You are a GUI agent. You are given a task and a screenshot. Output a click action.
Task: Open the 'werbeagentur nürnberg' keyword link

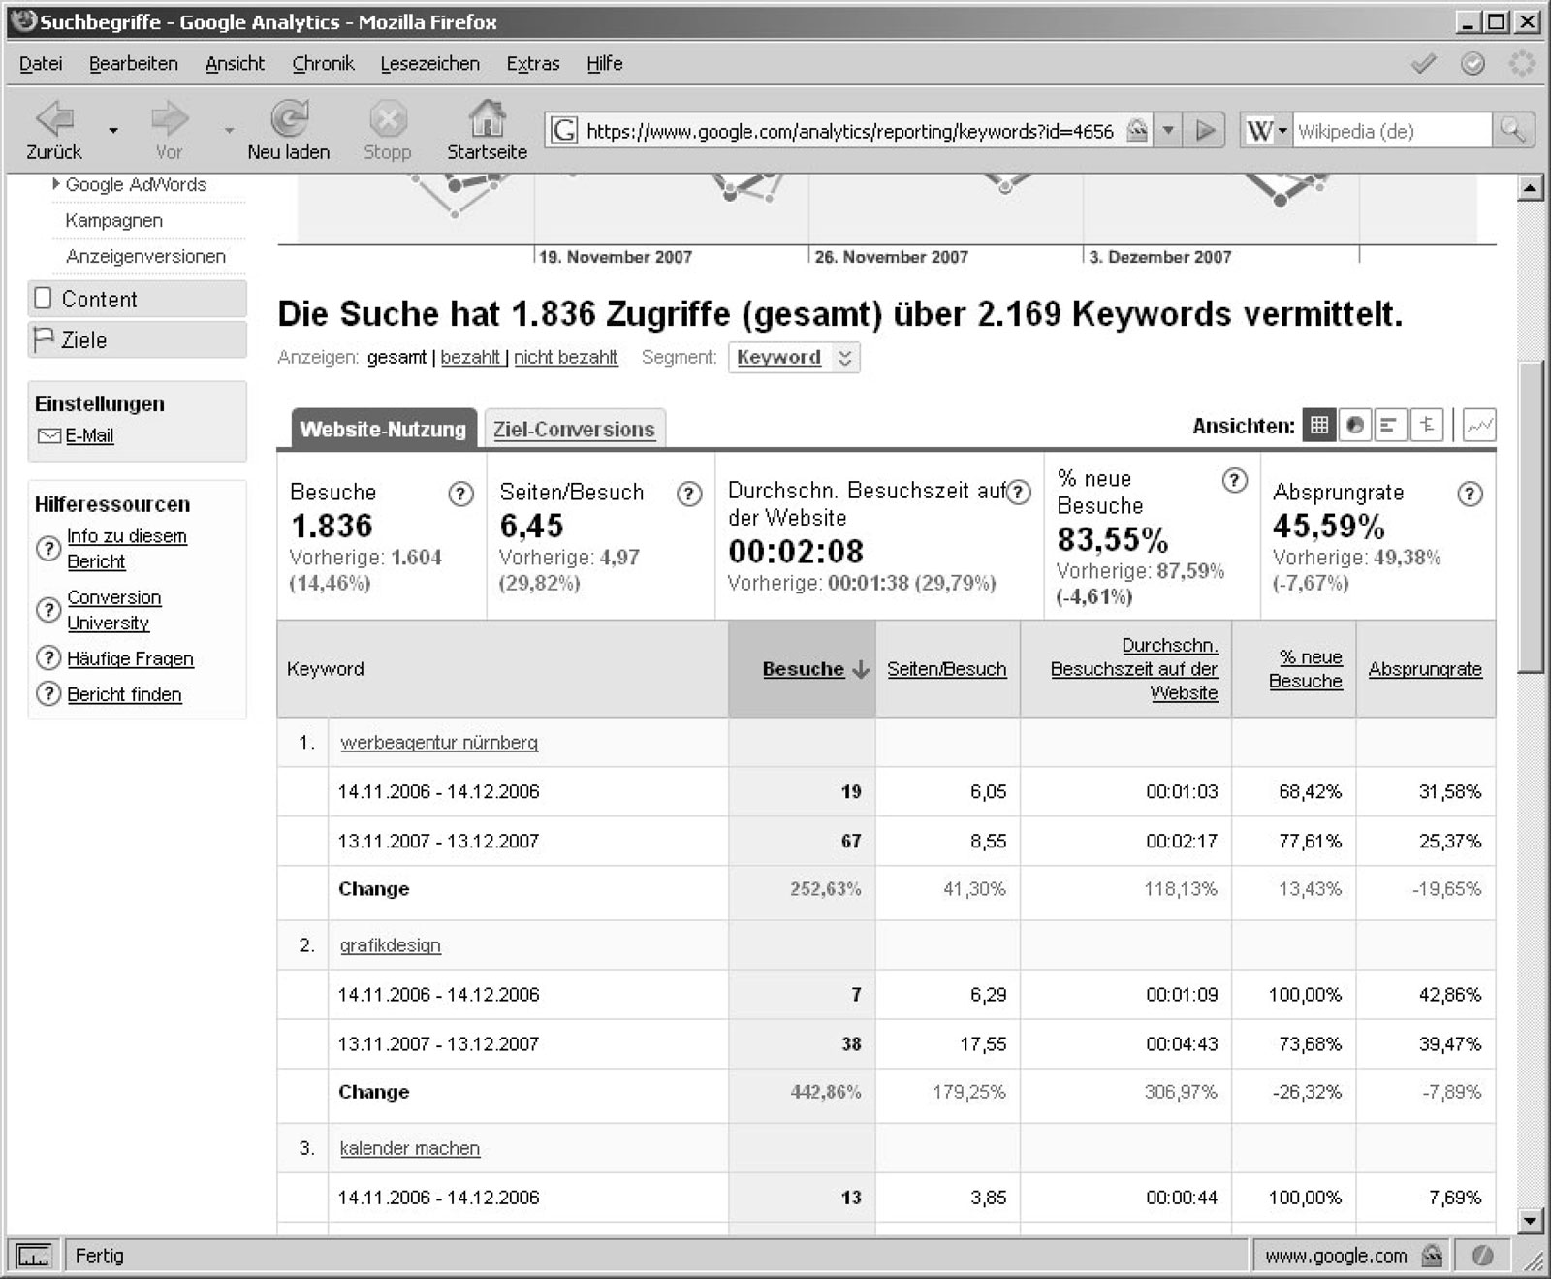(x=438, y=743)
